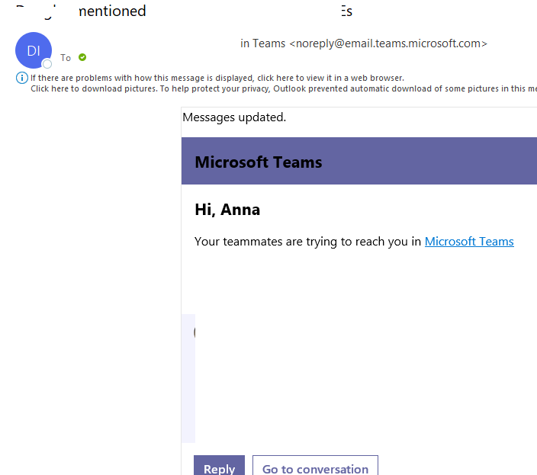Click the Hi, Anna greeting
The image size is (537, 475).
tap(227, 210)
